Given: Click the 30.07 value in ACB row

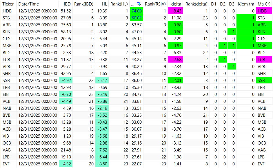Looking at the screenshot, I should coord(136,129).
